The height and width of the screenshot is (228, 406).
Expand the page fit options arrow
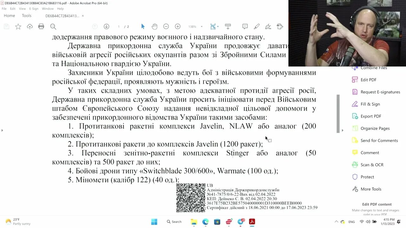tap(218, 27)
